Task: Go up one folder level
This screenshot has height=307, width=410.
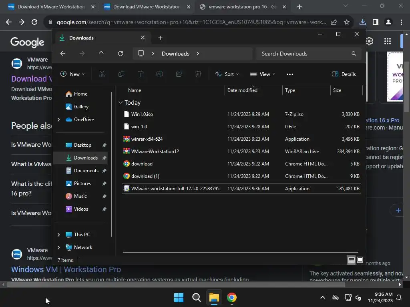Action: [101, 54]
